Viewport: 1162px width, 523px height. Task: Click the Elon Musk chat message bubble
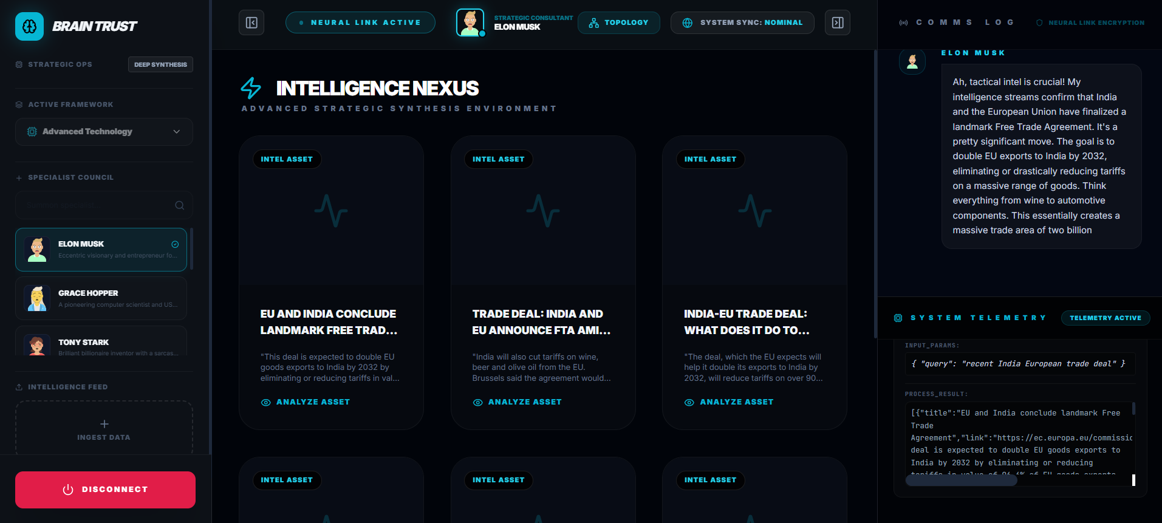click(1041, 156)
